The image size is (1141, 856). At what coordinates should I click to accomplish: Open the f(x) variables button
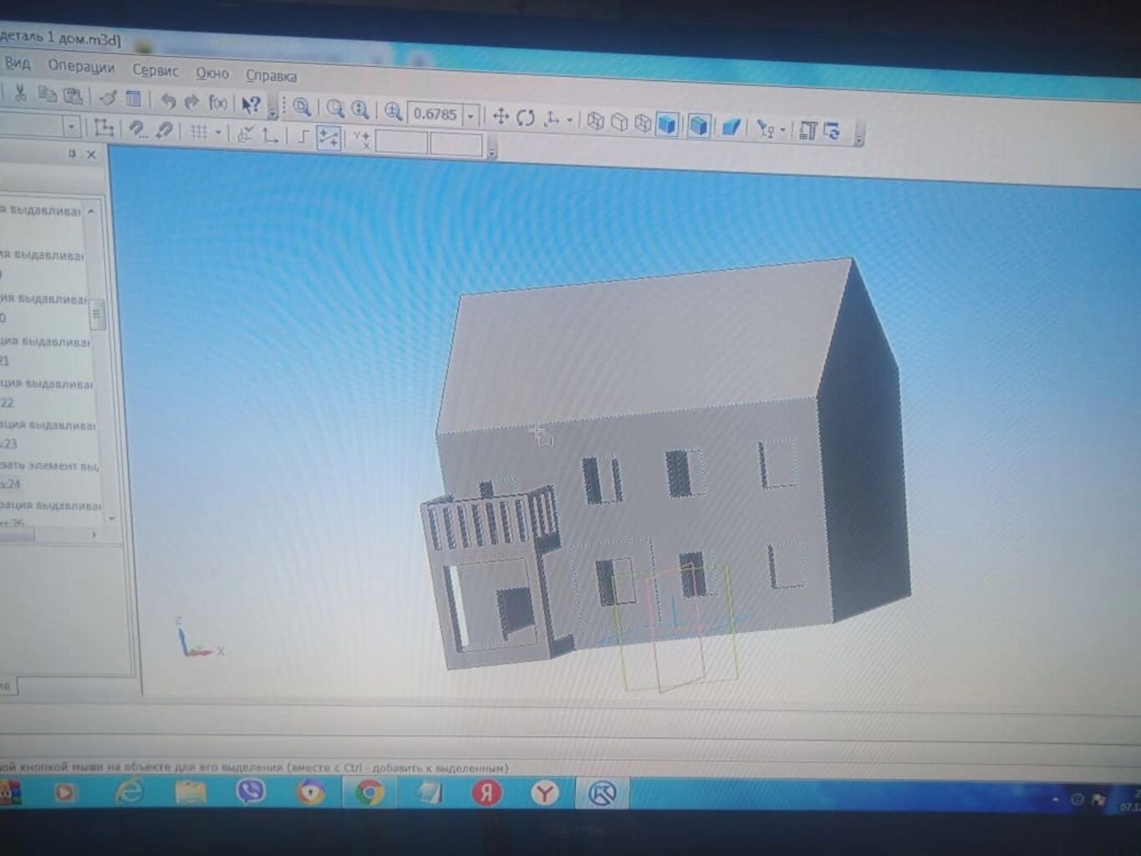[x=217, y=102]
